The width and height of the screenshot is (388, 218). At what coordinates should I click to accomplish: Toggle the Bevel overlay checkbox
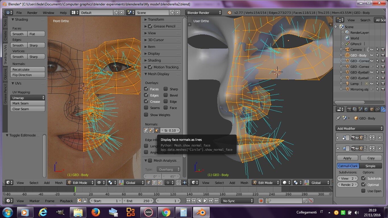click(x=166, y=95)
